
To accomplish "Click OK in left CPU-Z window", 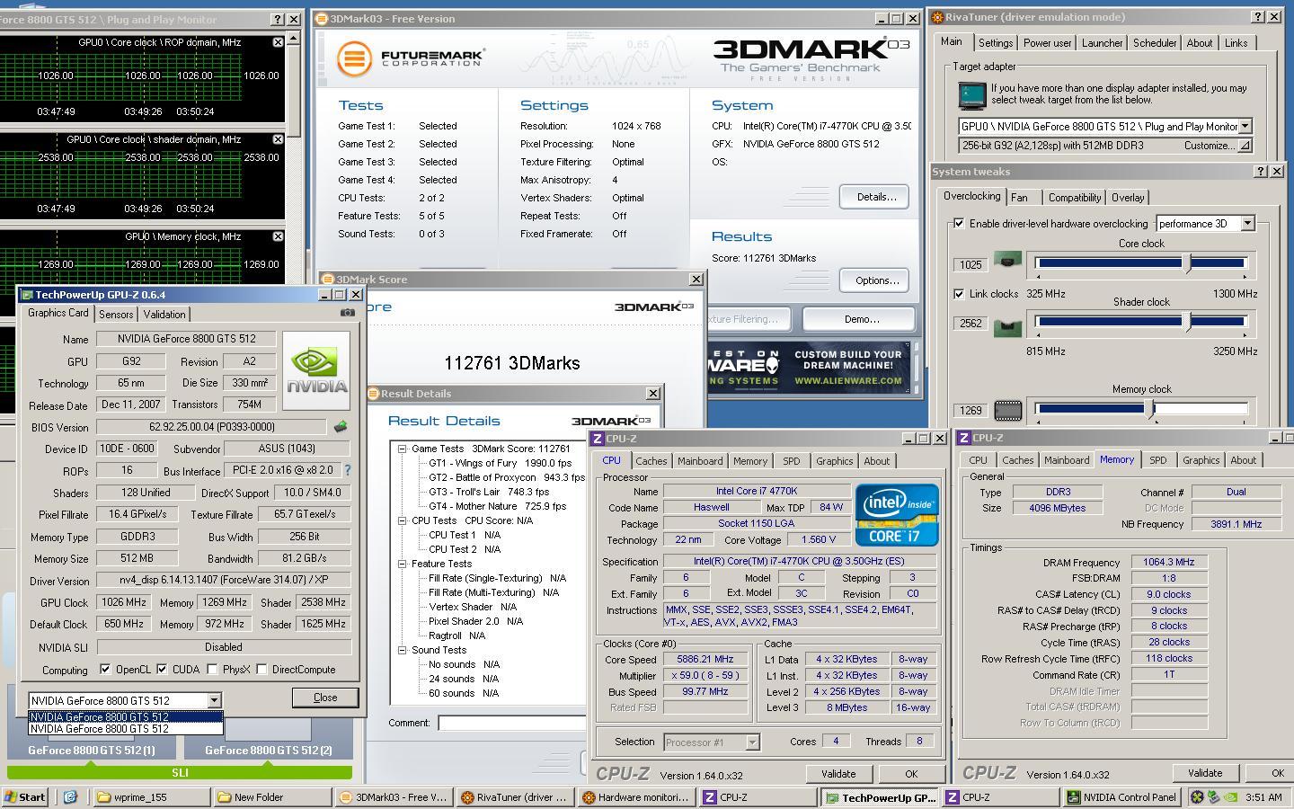I will pos(911,774).
